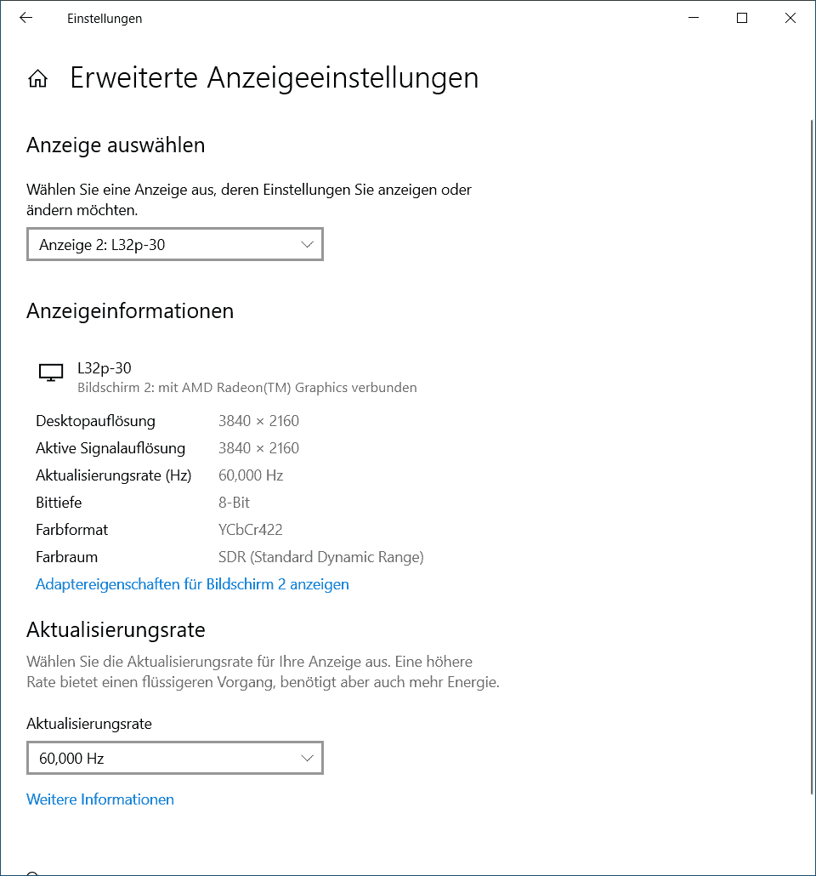Click the 'Einstellungen' window title text
The image size is (816, 876).
[x=105, y=18]
